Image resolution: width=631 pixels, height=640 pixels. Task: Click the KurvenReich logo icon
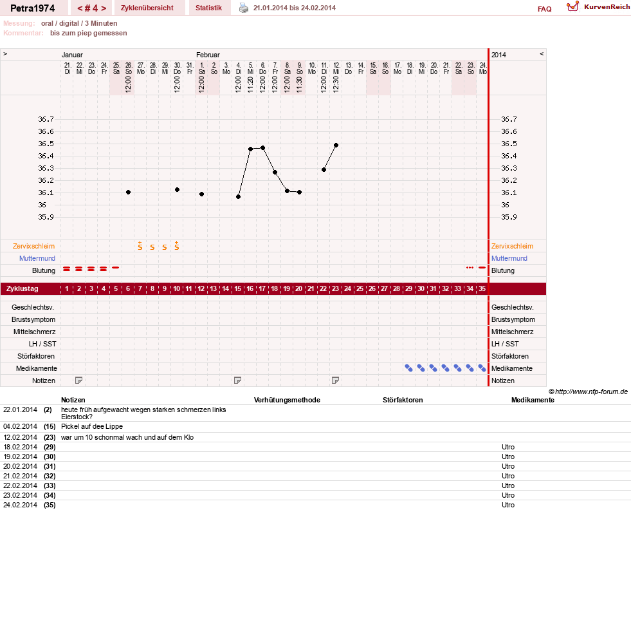coord(572,6)
